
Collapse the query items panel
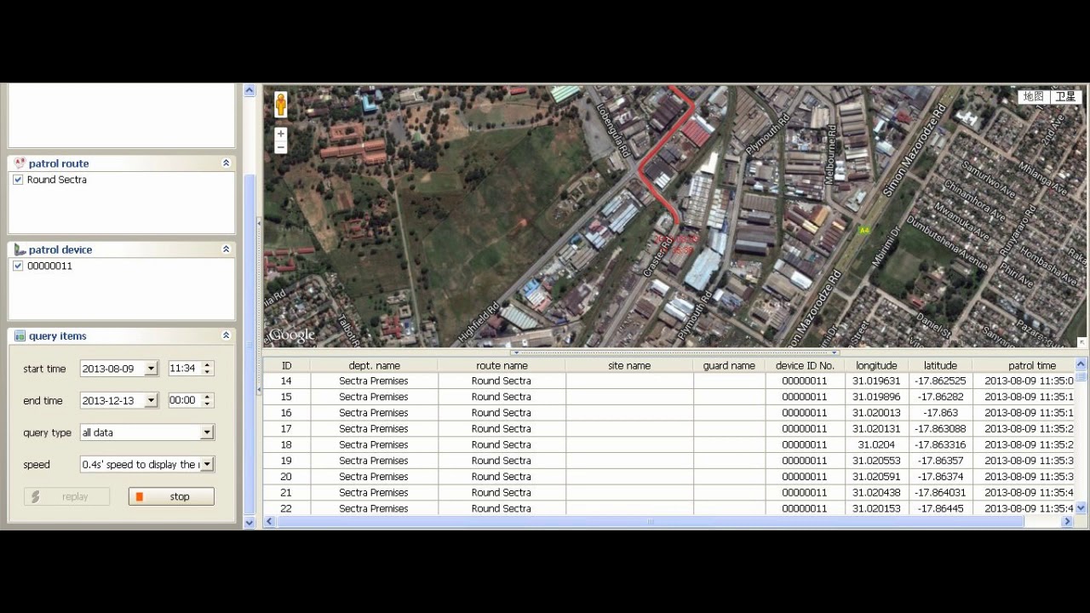click(x=227, y=336)
